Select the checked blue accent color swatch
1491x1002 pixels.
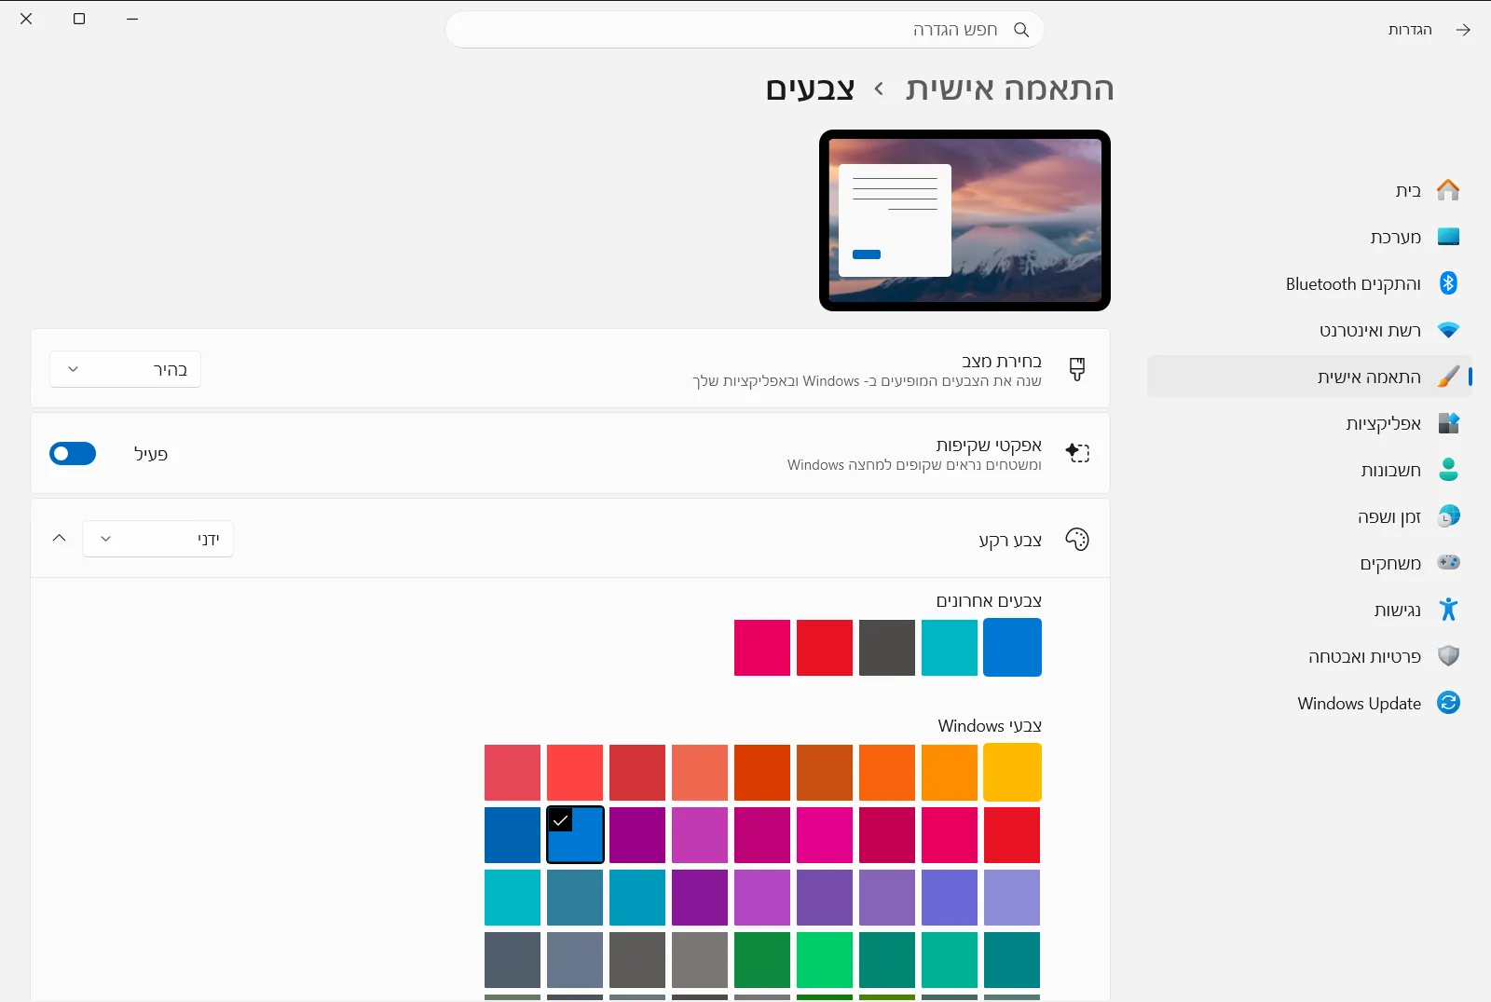575,835
